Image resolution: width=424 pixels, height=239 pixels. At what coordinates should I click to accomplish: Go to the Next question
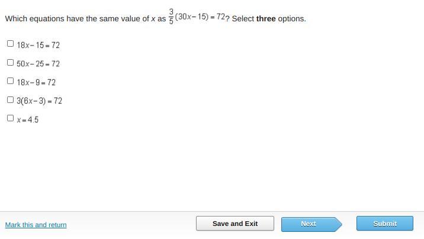309,224
